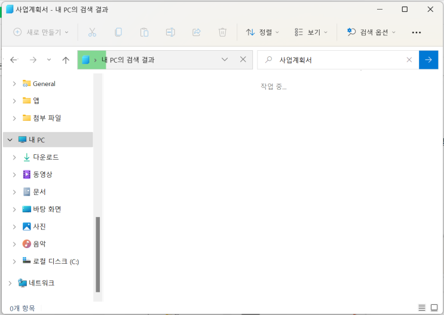Maximize the search results window
Screen dimensions: 444x315
click(x=405, y=10)
